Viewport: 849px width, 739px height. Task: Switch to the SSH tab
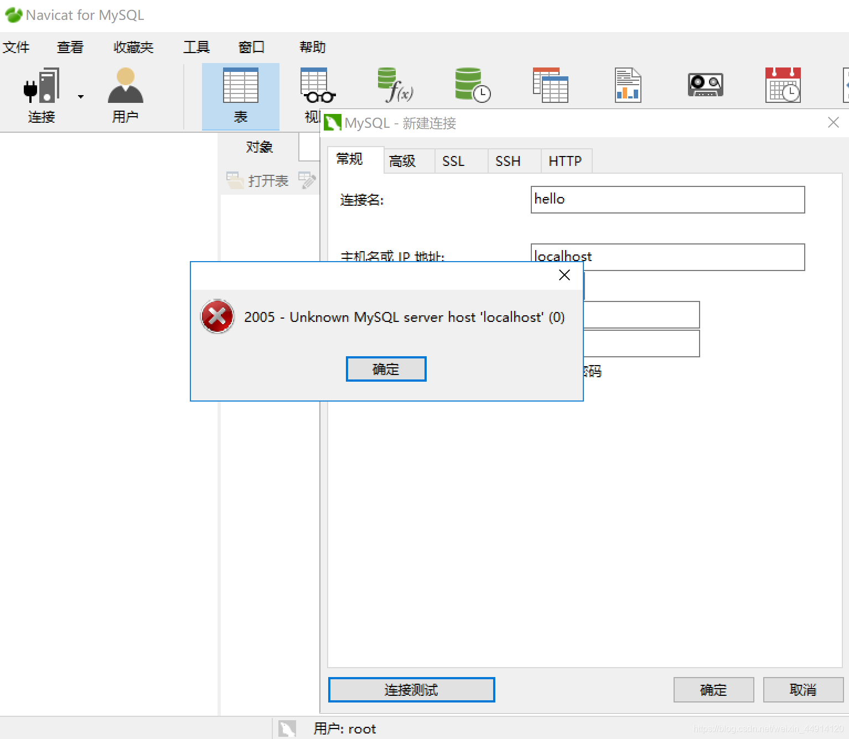point(514,161)
